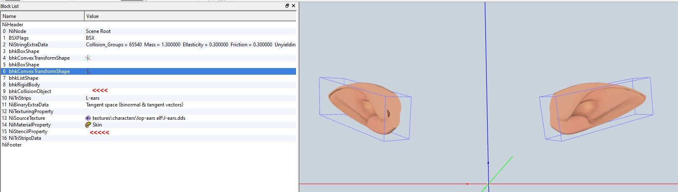Select the 0 NiNode row
678x192 pixels.
pyautogui.click(x=148, y=31)
